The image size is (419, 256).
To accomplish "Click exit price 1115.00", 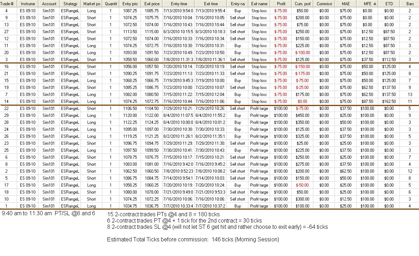I will [151, 32].
